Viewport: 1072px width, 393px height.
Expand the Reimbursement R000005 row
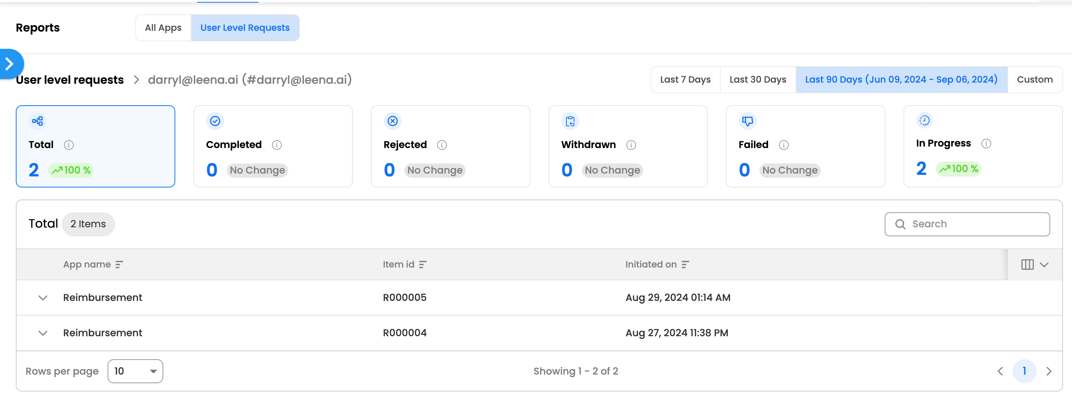43,298
